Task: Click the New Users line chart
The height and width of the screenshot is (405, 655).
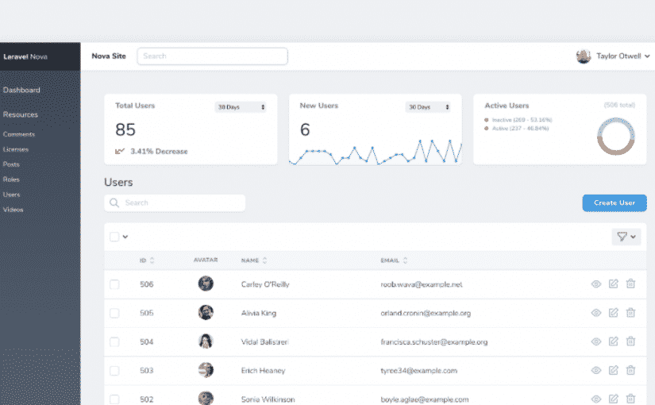Action: pos(376,152)
